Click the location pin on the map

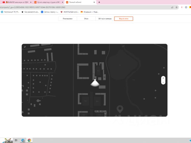point(120,109)
